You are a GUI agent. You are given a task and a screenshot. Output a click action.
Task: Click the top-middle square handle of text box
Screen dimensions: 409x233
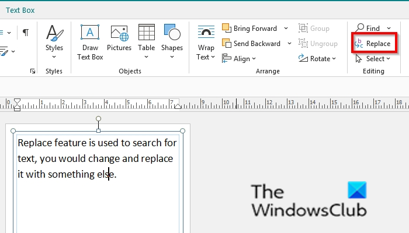point(98,131)
